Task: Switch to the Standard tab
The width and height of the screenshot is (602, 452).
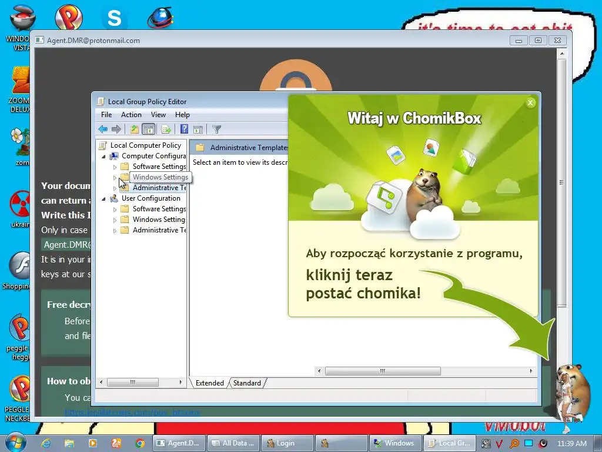Action: pos(247,383)
